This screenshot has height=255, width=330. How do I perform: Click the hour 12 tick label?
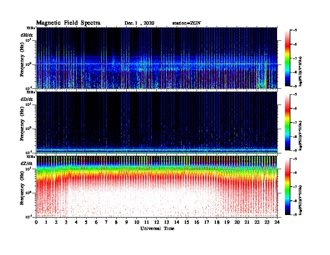pyautogui.click(x=157, y=222)
